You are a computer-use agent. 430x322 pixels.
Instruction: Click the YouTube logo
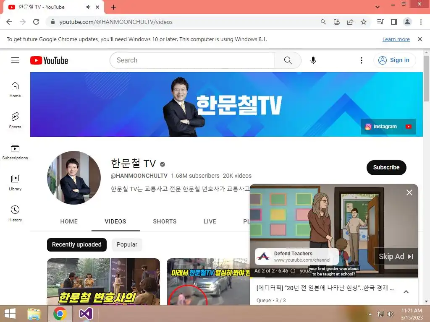(49, 60)
